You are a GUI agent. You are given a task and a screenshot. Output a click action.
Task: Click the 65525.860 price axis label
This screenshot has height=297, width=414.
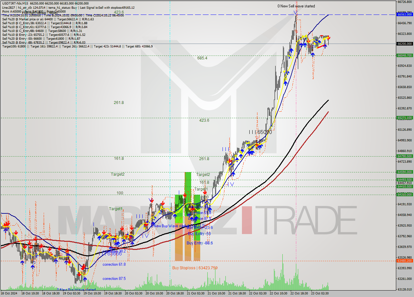pos(405,98)
